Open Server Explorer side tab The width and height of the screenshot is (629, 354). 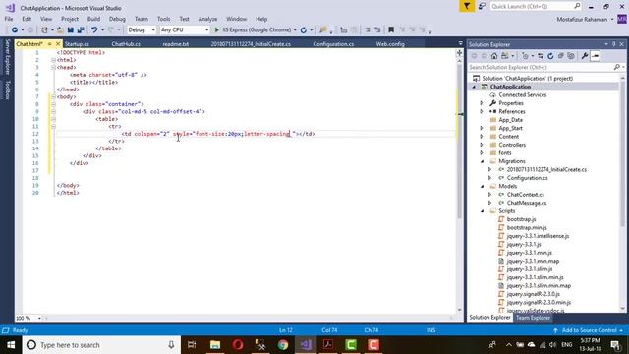coord(7,57)
